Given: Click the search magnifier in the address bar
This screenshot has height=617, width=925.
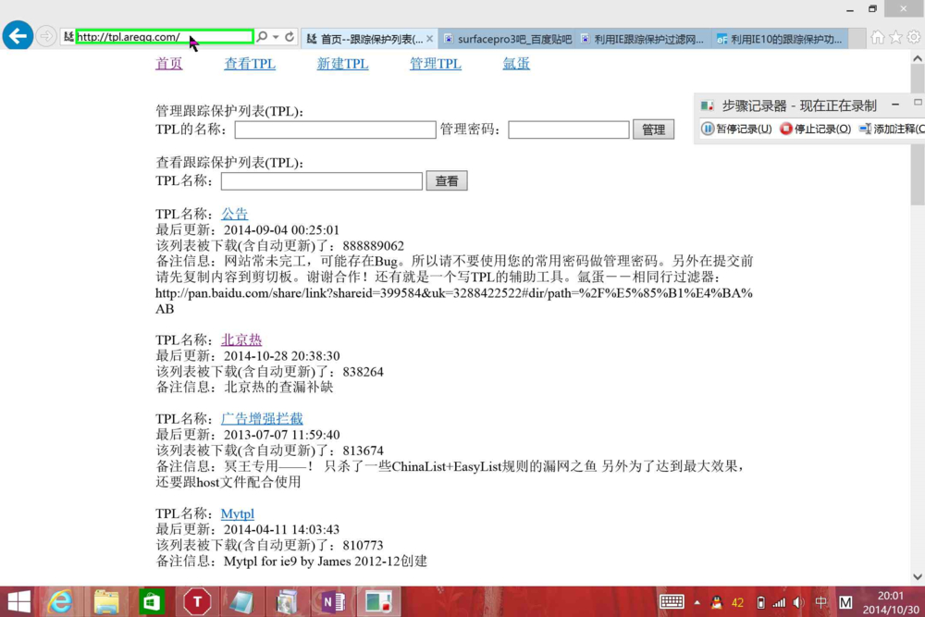Looking at the screenshot, I should click(x=262, y=37).
